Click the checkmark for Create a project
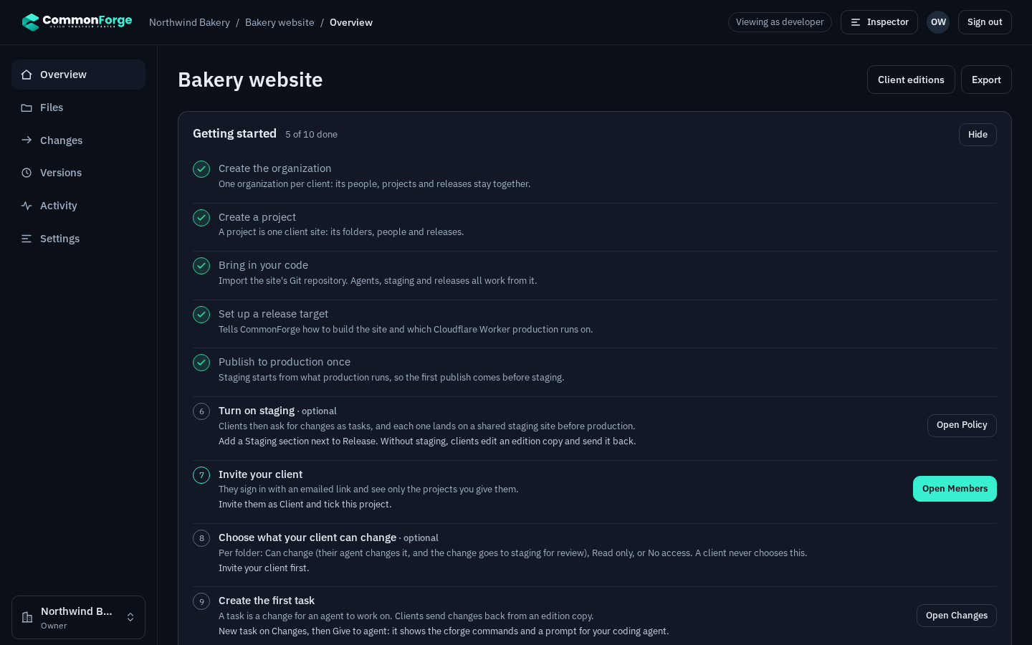 click(201, 218)
